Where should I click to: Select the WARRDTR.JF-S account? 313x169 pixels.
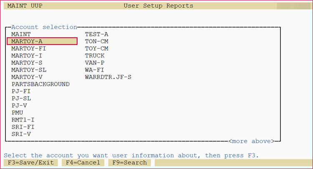108,77
